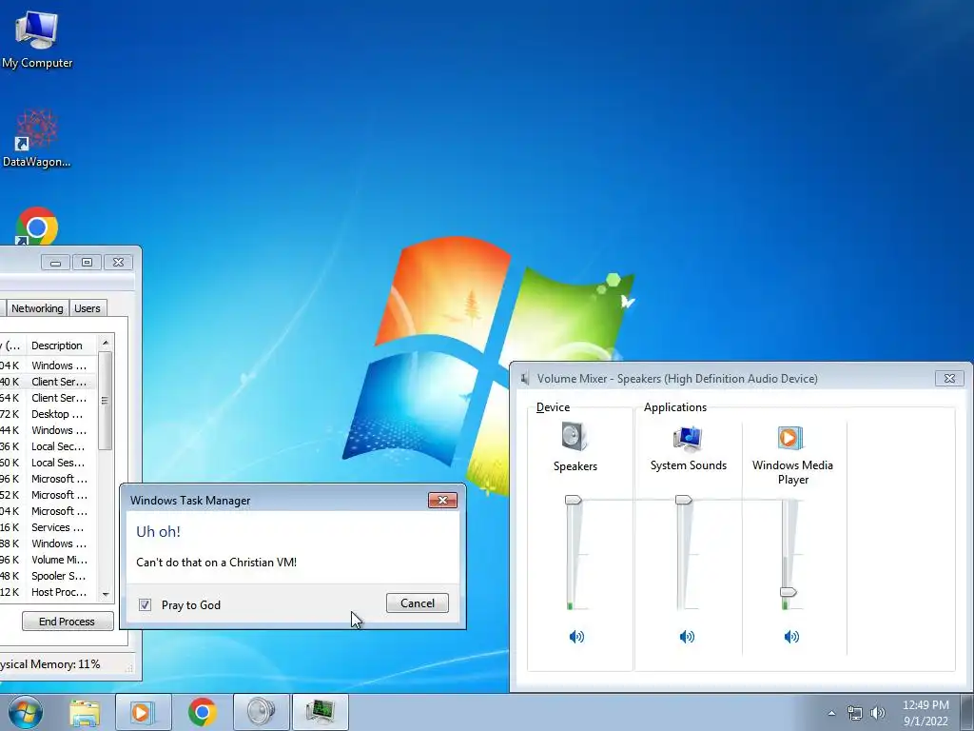Sort by the Description column header
The width and height of the screenshot is (974, 731).
click(x=61, y=346)
